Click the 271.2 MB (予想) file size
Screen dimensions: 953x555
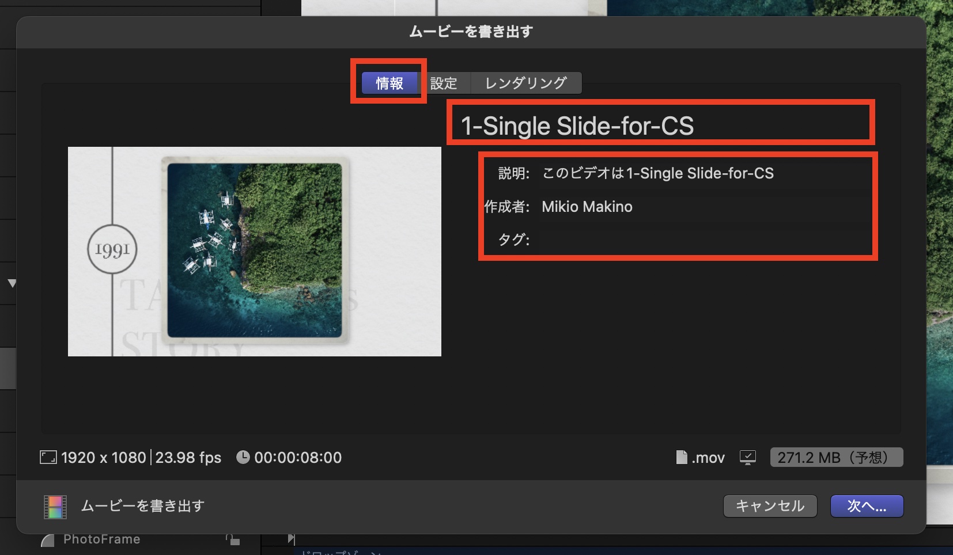point(837,458)
